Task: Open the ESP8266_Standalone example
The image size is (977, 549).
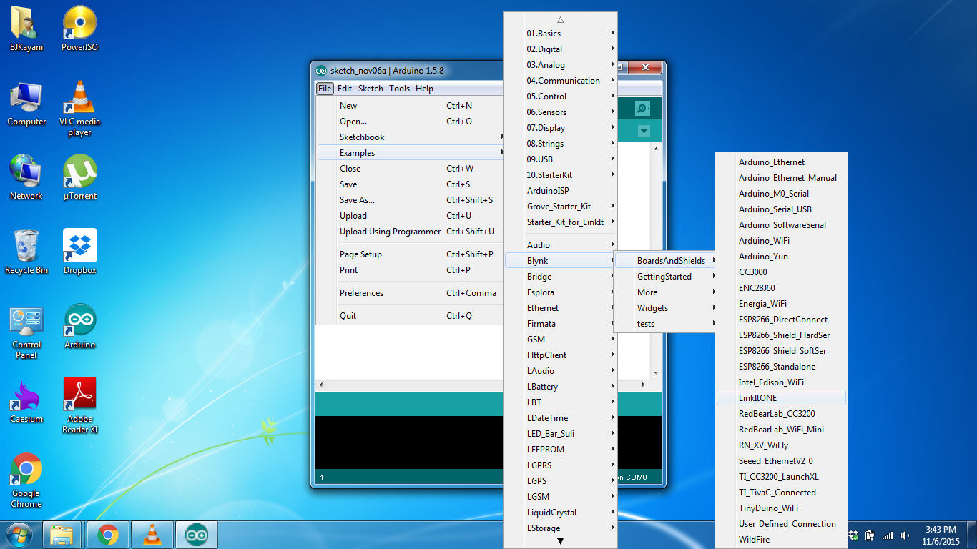Action: [x=781, y=367]
